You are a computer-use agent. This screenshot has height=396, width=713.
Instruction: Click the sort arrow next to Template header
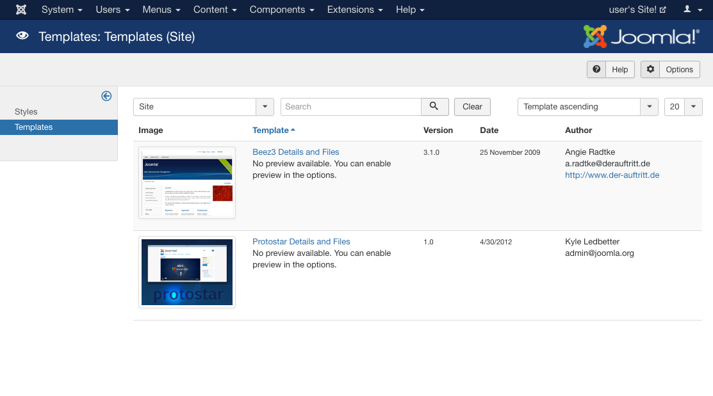[x=293, y=130]
